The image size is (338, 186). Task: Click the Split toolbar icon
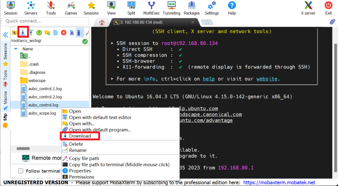(x=131, y=8)
